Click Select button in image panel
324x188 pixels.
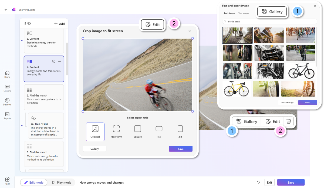(x=308, y=103)
